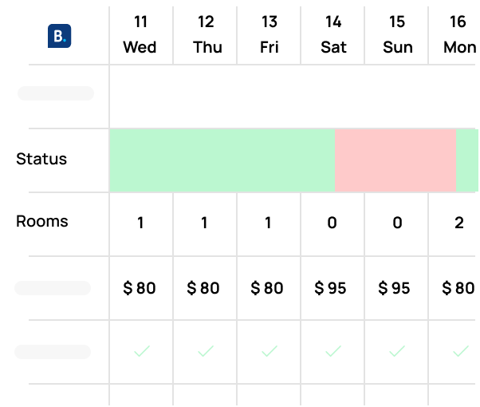Edit the zero rooms value on Sat 14
Image resolution: width=480 pixels, height=407 pixels.
(x=332, y=223)
